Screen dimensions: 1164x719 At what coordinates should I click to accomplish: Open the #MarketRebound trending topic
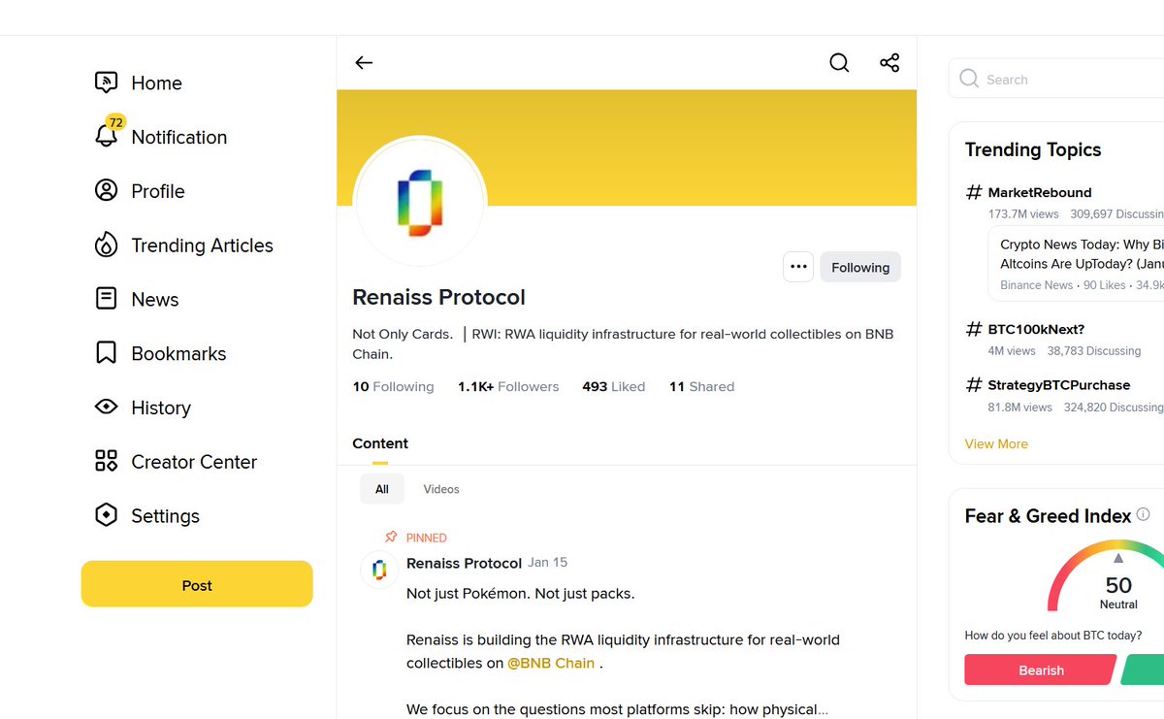click(1039, 192)
